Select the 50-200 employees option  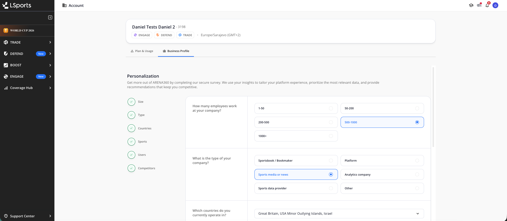382,108
